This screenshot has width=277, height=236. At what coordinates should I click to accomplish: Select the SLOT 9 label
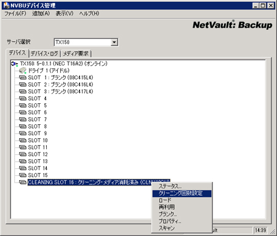pos(38,133)
